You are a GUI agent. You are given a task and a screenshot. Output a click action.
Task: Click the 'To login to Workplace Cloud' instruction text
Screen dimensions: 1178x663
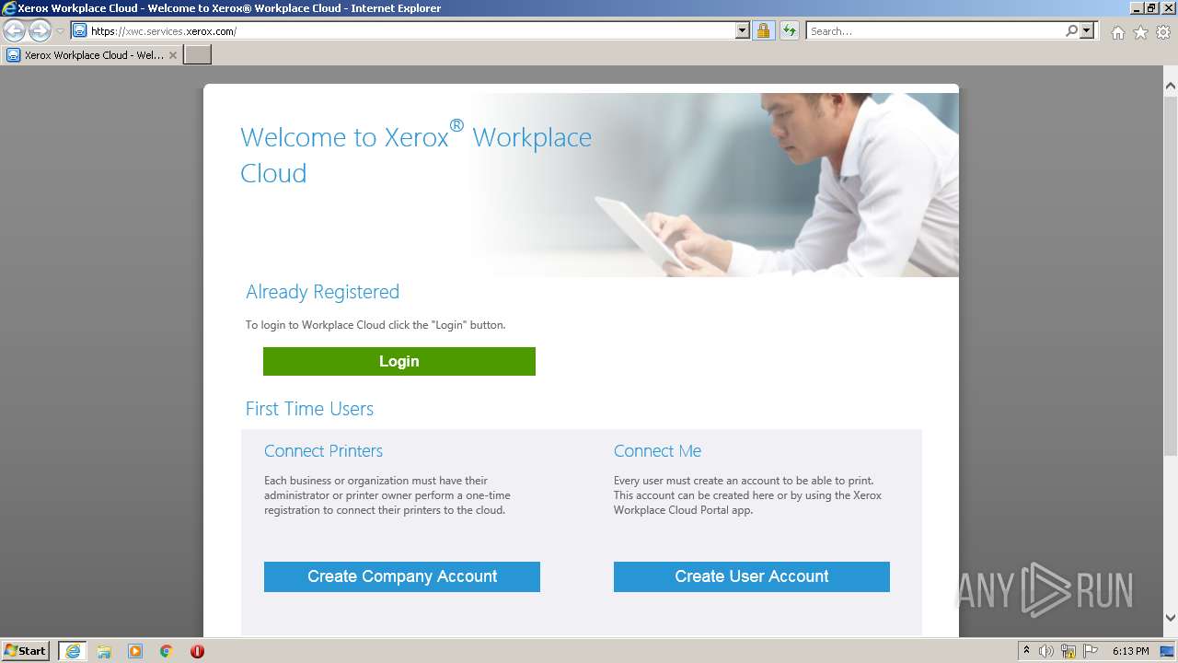(375, 325)
